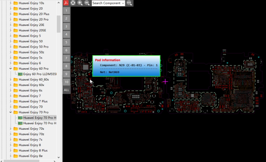The width and height of the screenshot is (266, 162).
Task: Select the Huawei Enjoy 50z folder
Action: point(31,52)
